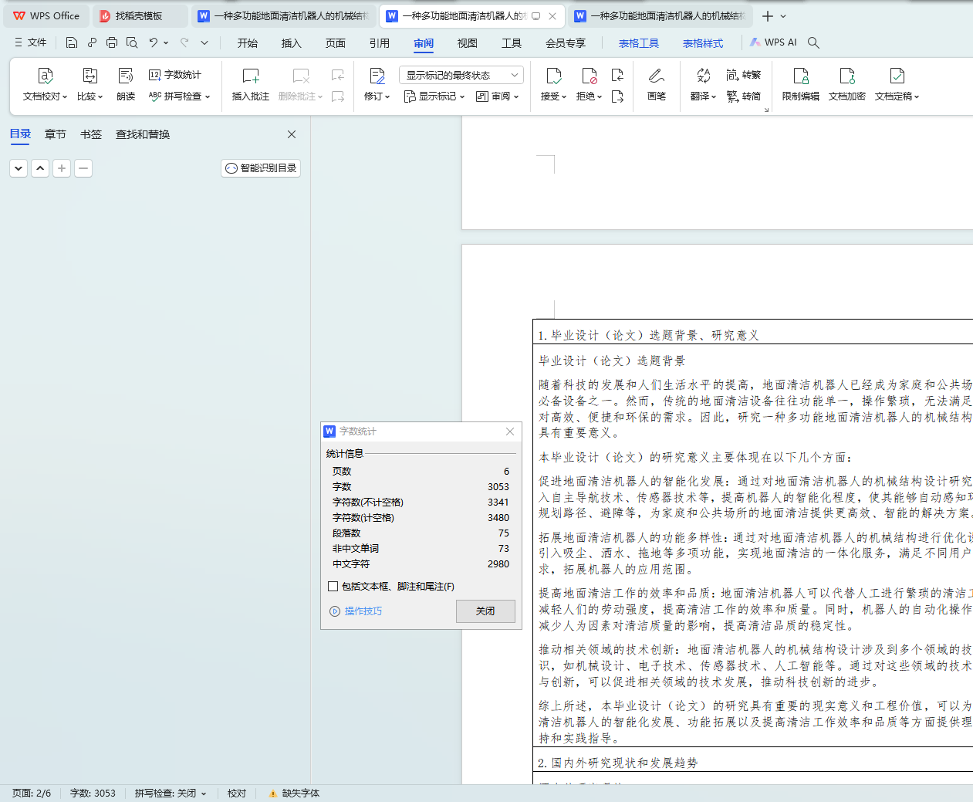This screenshot has width=973, height=802.
Task: Convert text using 转繁 button
Action: coord(744,75)
